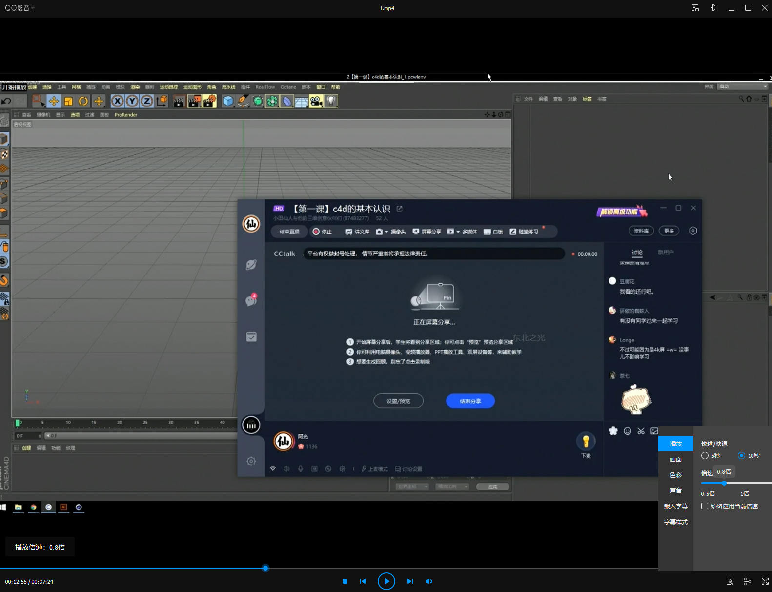This screenshot has height=592, width=772.
Task: Open the 色彩 settings tab
Action: click(676, 475)
